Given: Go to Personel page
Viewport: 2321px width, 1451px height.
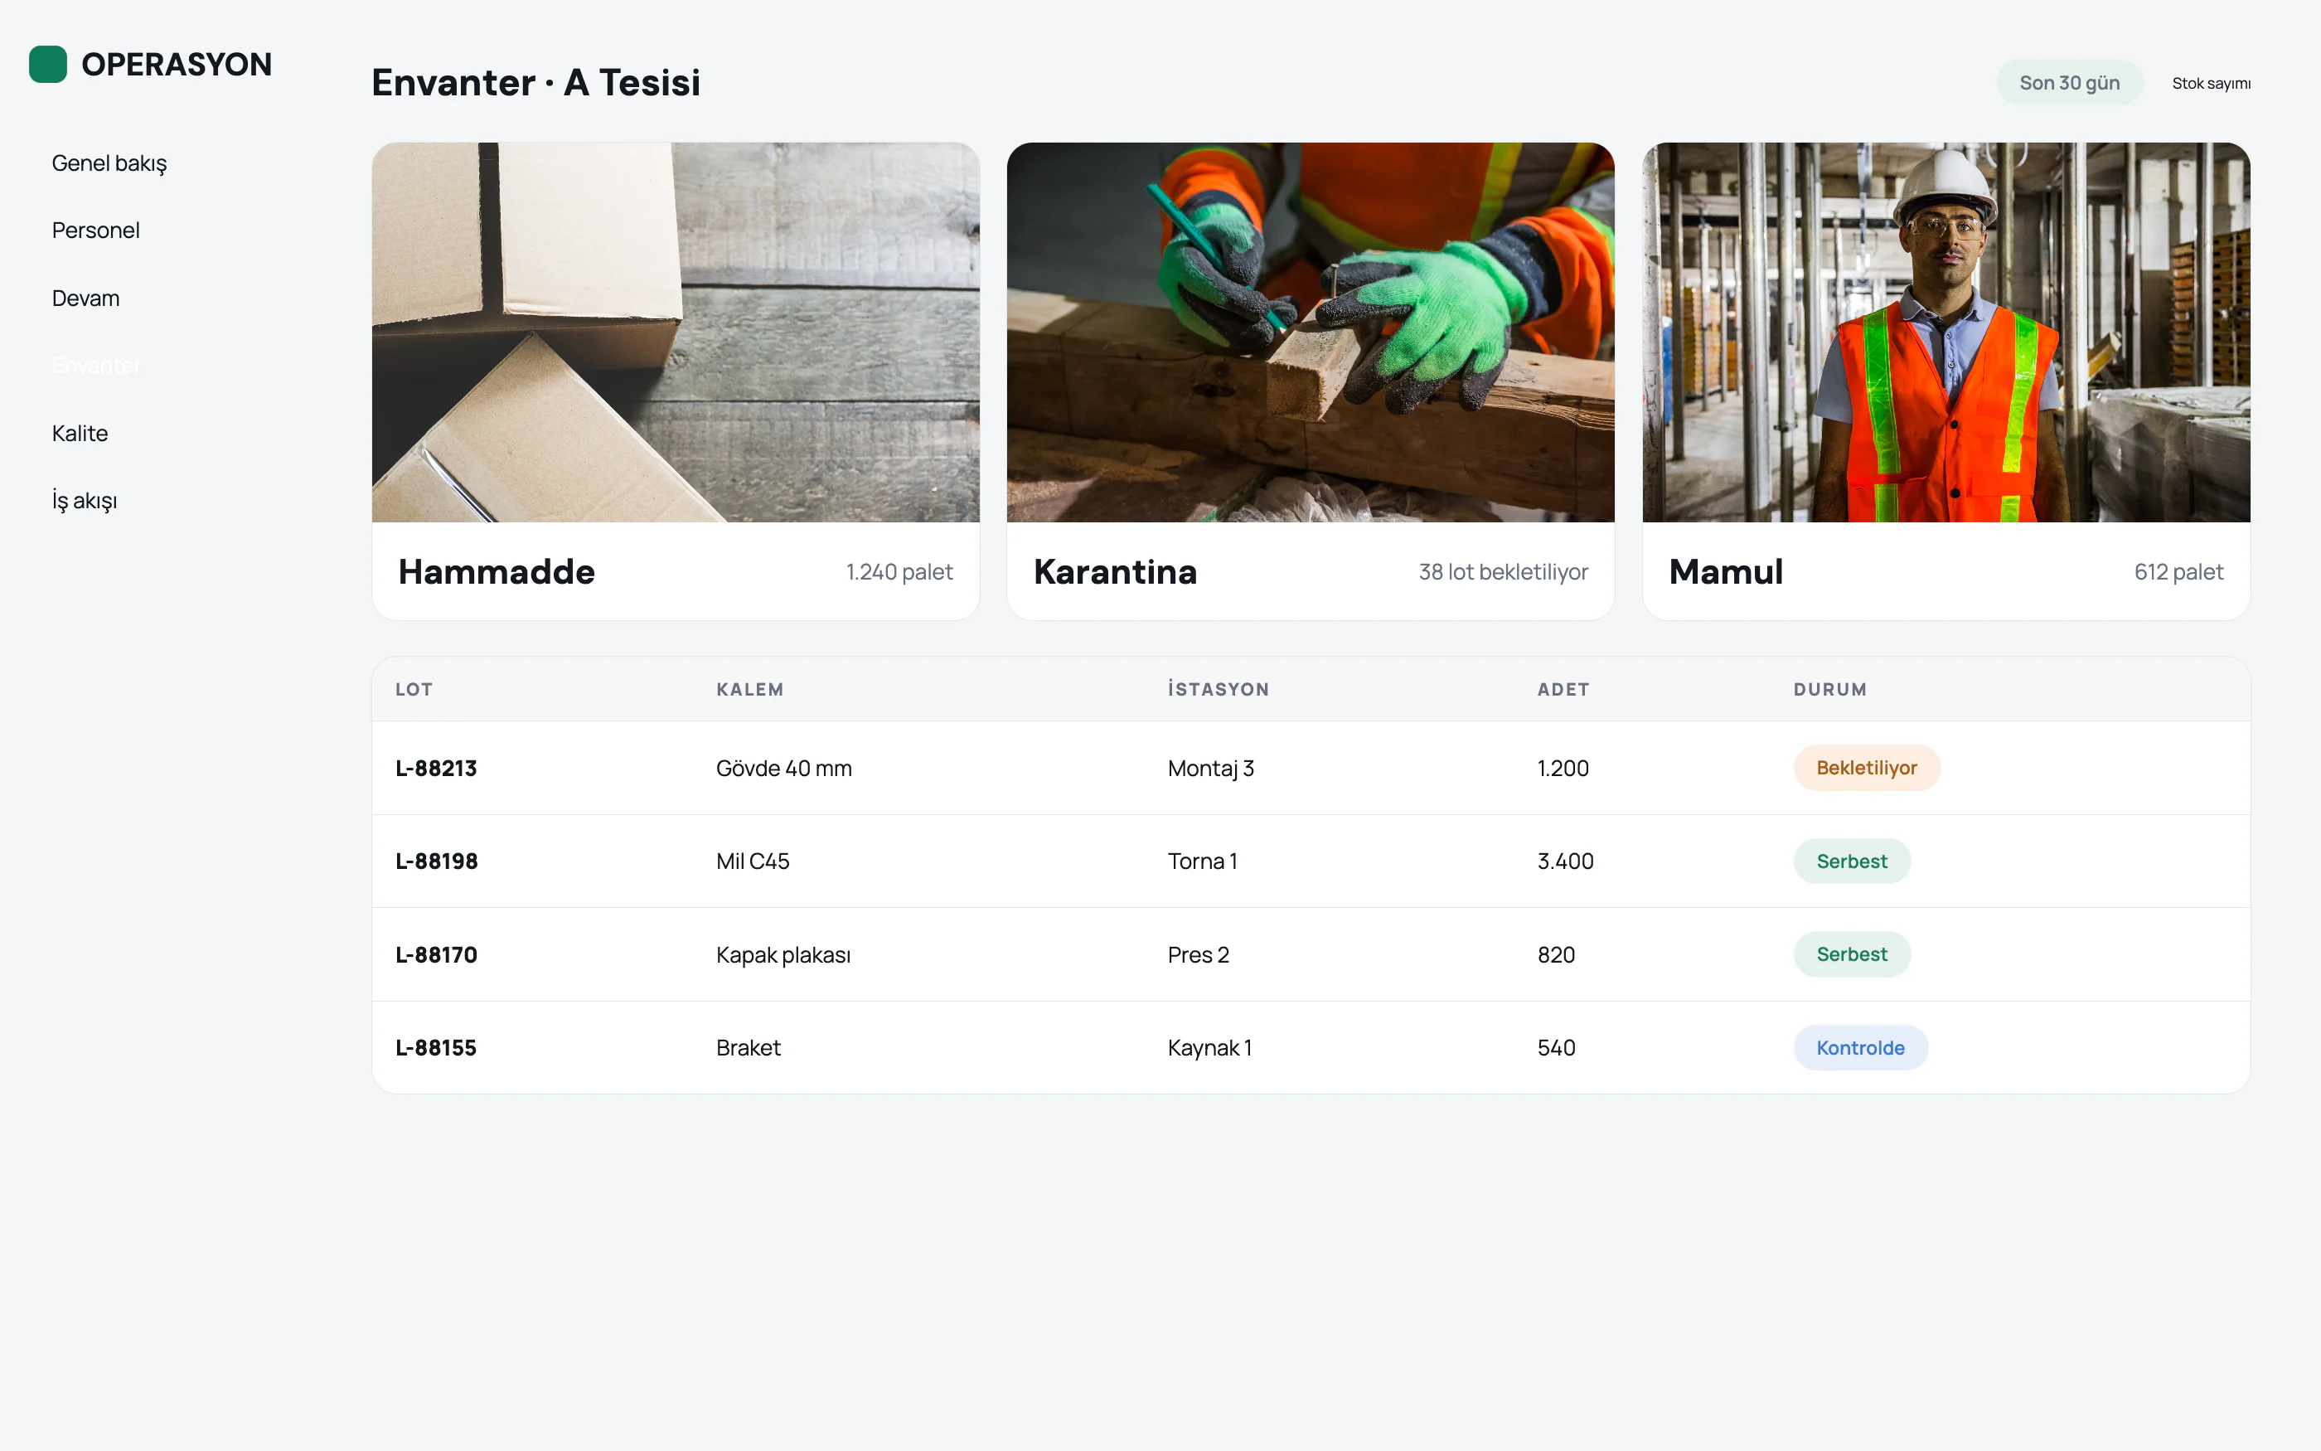Looking at the screenshot, I should [96, 231].
